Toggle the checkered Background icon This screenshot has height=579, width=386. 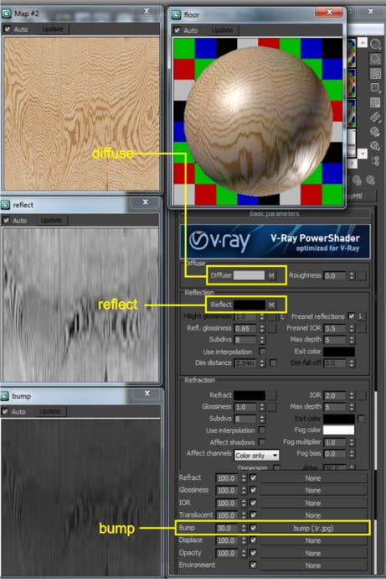click(x=375, y=73)
